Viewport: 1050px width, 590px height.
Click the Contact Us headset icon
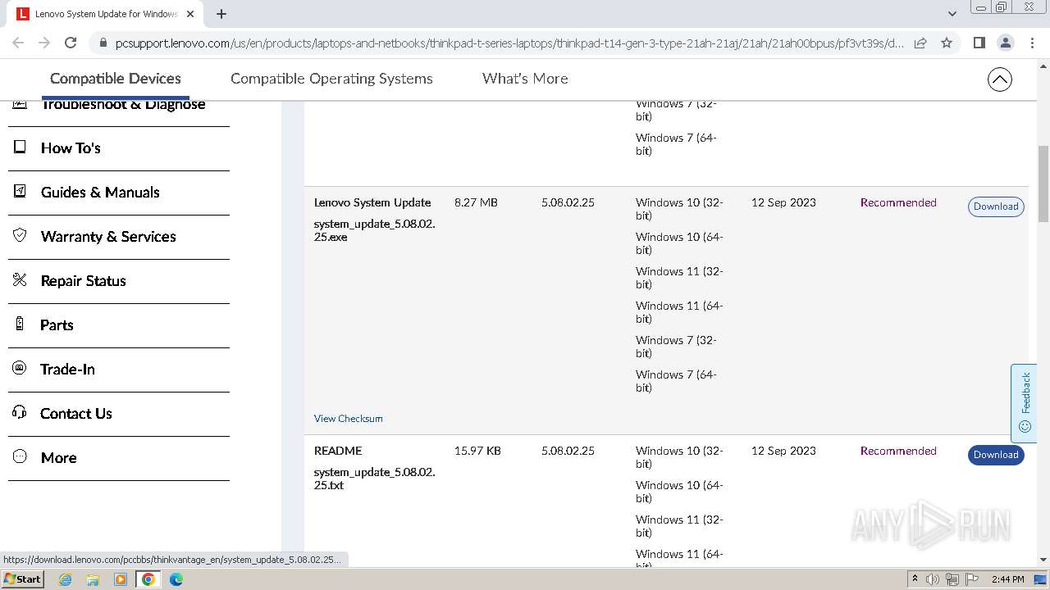pyautogui.click(x=20, y=413)
